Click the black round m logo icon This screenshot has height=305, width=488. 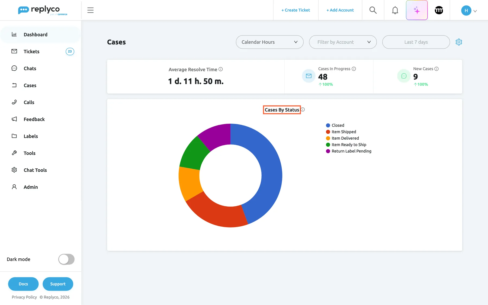(439, 10)
